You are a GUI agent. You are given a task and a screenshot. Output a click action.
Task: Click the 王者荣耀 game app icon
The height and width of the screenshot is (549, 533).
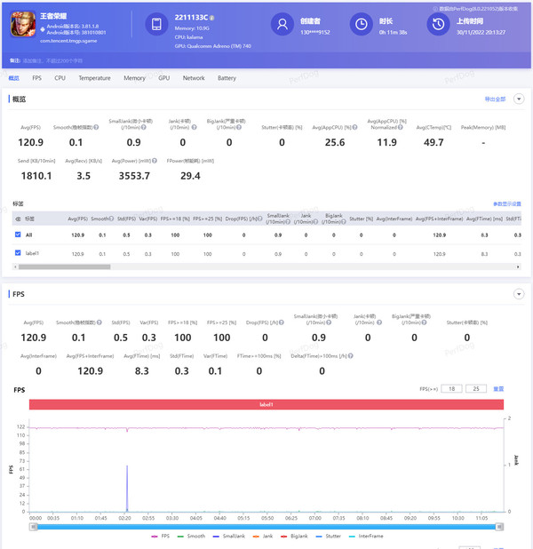click(21, 25)
